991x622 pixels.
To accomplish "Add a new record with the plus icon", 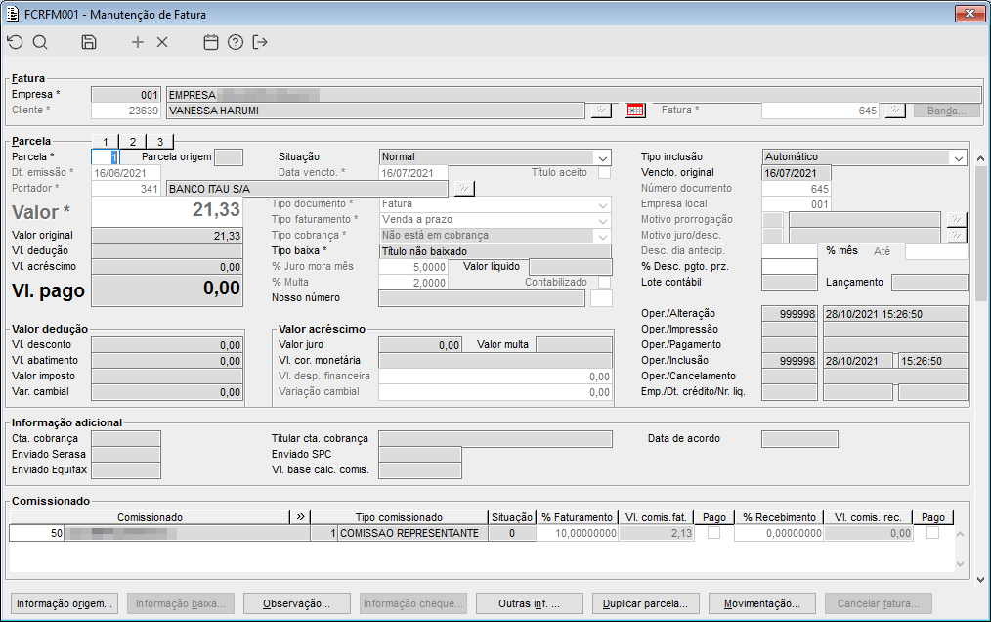I will (138, 42).
